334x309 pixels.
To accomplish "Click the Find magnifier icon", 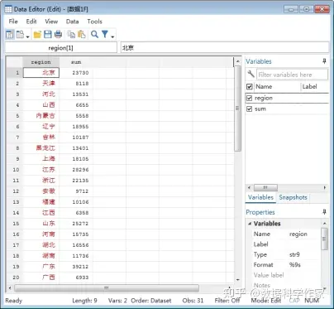I will click(x=94, y=35).
